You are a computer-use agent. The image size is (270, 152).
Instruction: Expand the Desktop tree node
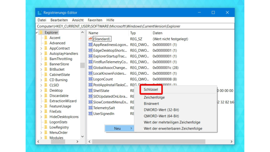coord(41,90)
